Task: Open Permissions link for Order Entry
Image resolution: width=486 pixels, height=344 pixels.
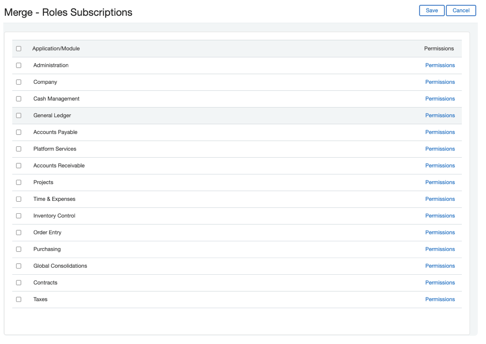Action: click(440, 233)
